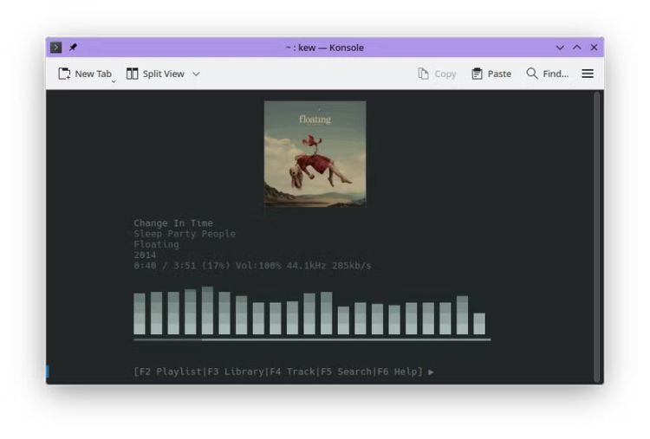Open Find with the magnifier icon
650x439 pixels.
532,74
